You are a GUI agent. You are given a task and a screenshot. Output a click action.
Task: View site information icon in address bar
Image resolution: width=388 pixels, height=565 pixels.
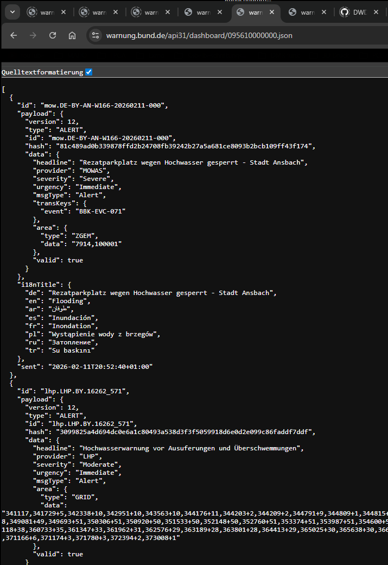tap(96, 35)
